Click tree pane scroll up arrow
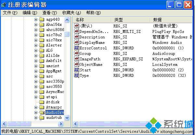 [67, 20]
